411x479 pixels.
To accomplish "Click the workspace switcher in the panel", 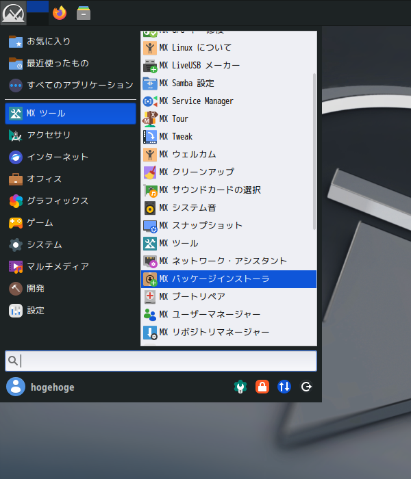I will (x=37, y=13).
